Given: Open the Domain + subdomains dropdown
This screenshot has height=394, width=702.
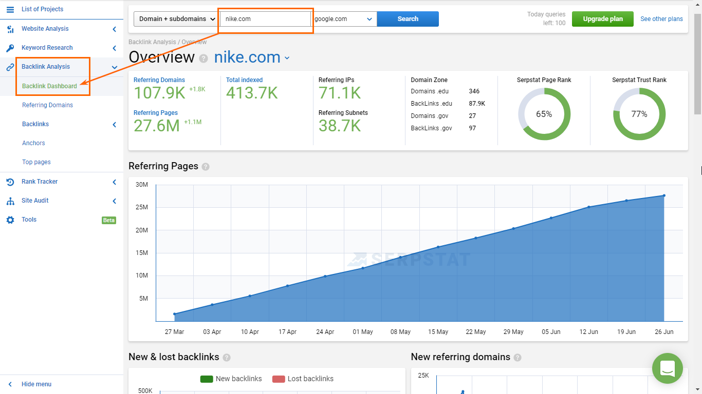Looking at the screenshot, I should (x=175, y=18).
